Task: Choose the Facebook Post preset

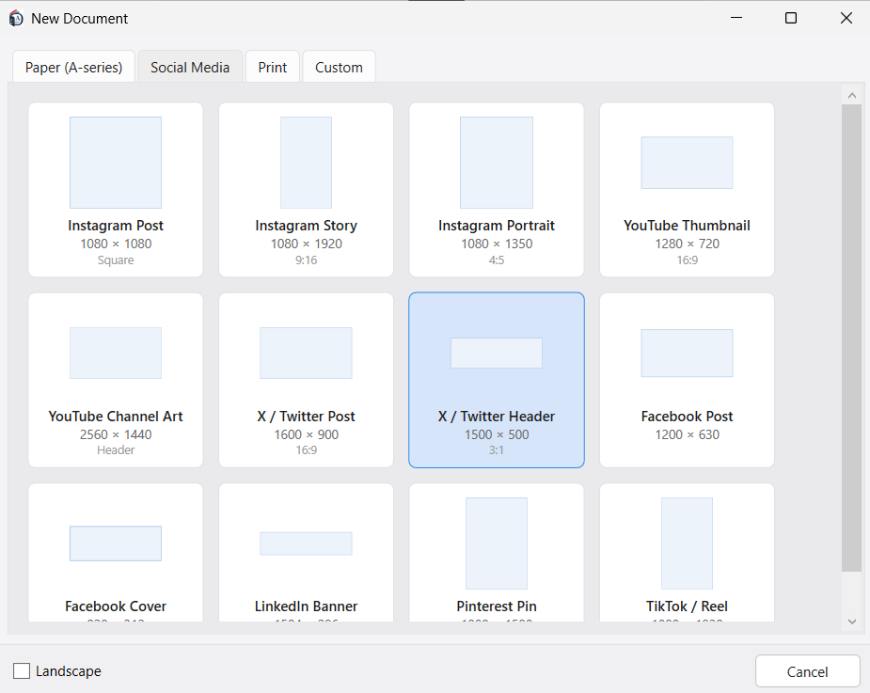Action: tap(687, 380)
